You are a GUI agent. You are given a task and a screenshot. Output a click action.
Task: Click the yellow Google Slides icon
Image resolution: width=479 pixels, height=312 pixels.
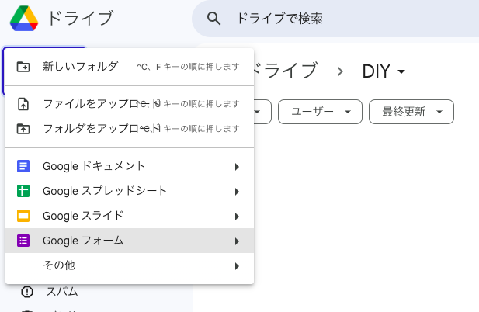point(23,216)
